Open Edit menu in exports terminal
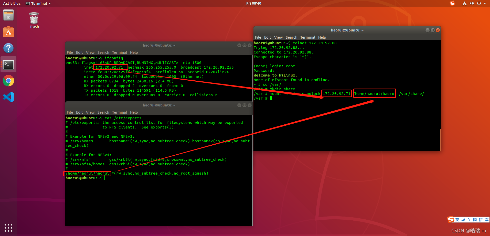490x236 pixels. click(79, 112)
